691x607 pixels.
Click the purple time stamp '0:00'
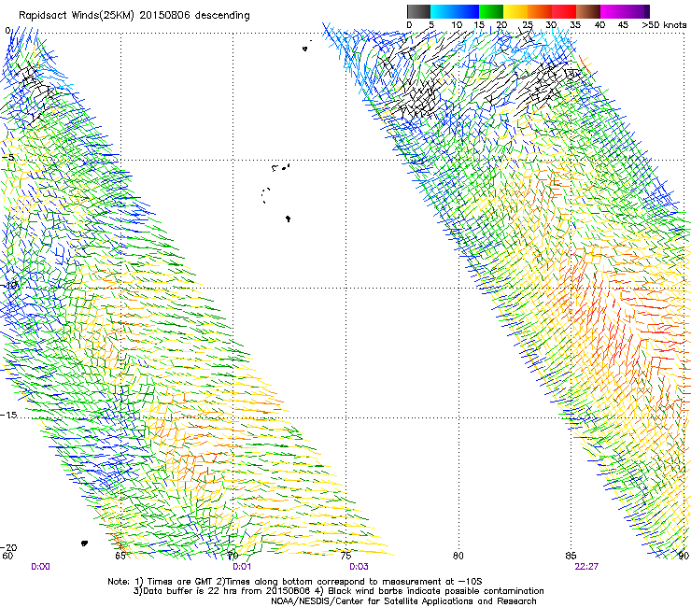(x=40, y=567)
